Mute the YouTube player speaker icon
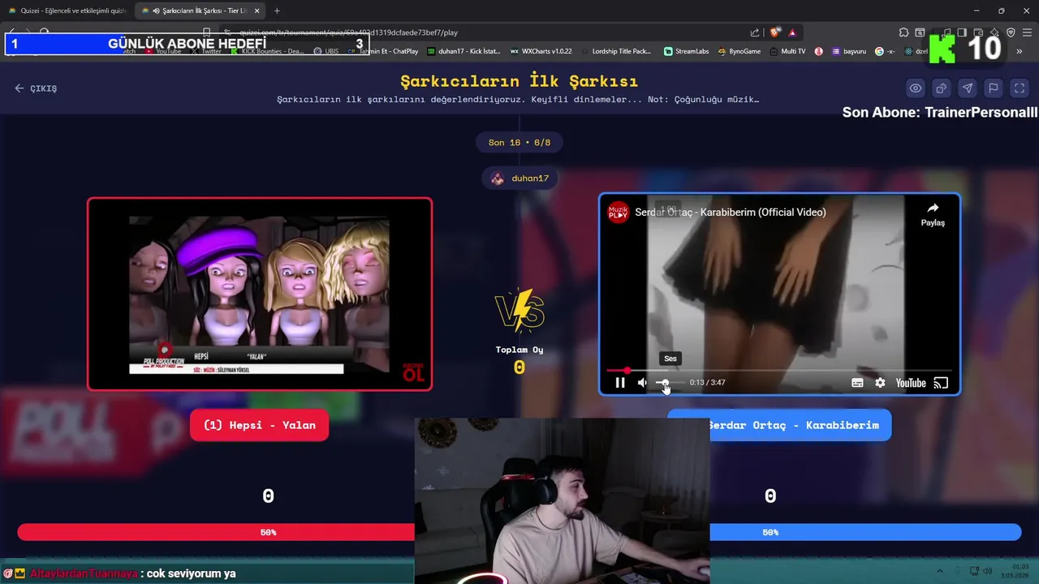Screen dimensions: 1039x584 pos(642,383)
